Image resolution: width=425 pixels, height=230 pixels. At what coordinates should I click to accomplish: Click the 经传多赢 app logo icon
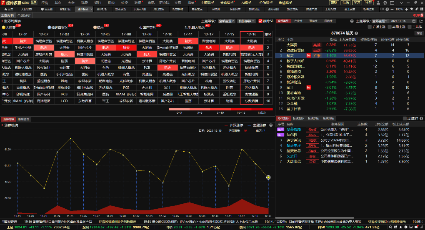(3, 2)
